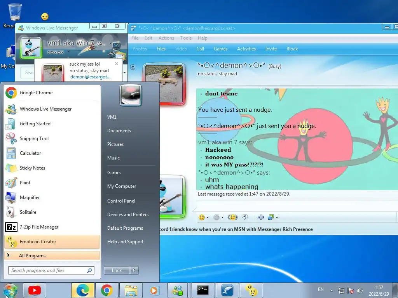The width and height of the screenshot is (398, 298).
Task: Open 7-Zip File Manager
Action: (52, 227)
